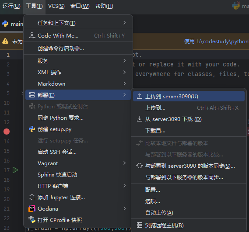This screenshot has width=249, height=232.
Task: Expand the Markdown submenu arrow
Action: pos(125,83)
